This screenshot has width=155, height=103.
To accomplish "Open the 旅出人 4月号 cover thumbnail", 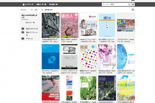I will (69, 25).
